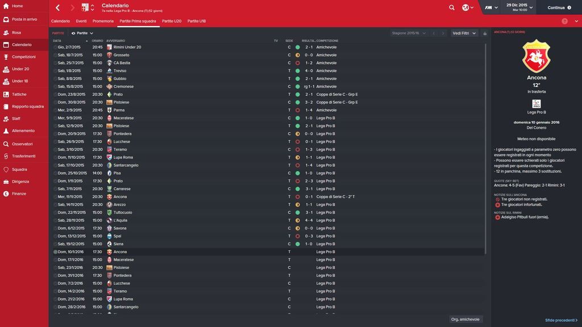Viewport: 582px width, 327px height.
Task: Click the Org. amichevole button
Action: [465, 319]
